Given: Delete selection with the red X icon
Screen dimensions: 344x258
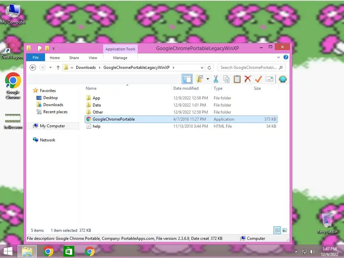Looking at the screenshot, I should click(248, 79).
